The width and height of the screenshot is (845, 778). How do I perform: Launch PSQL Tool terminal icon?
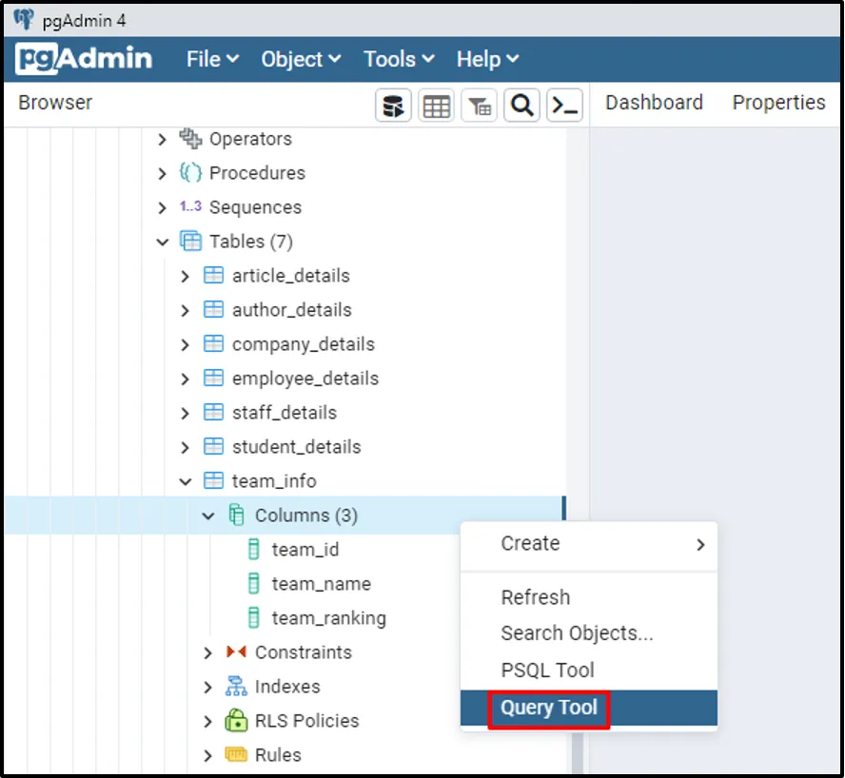565,107
